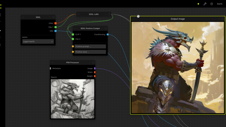Click the yellow status indicator dot

pos(198,4)
